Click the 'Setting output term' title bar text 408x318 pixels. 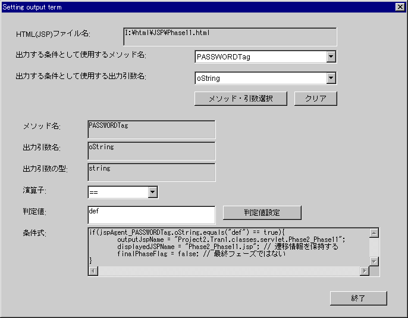32,7
